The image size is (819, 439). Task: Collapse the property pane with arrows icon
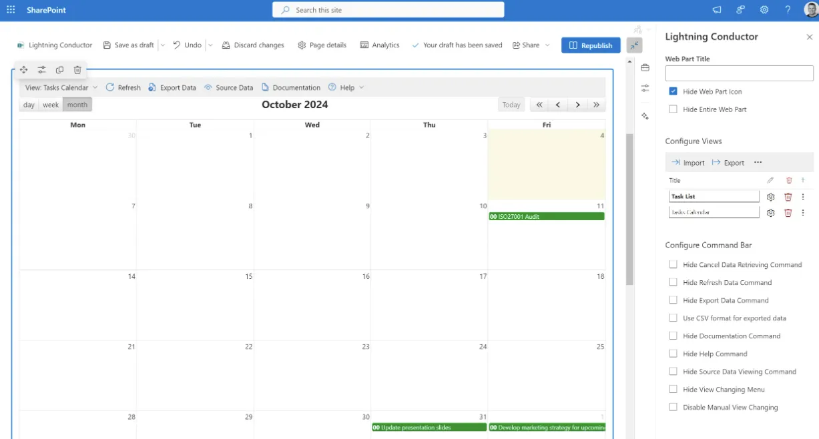point(634,45)
